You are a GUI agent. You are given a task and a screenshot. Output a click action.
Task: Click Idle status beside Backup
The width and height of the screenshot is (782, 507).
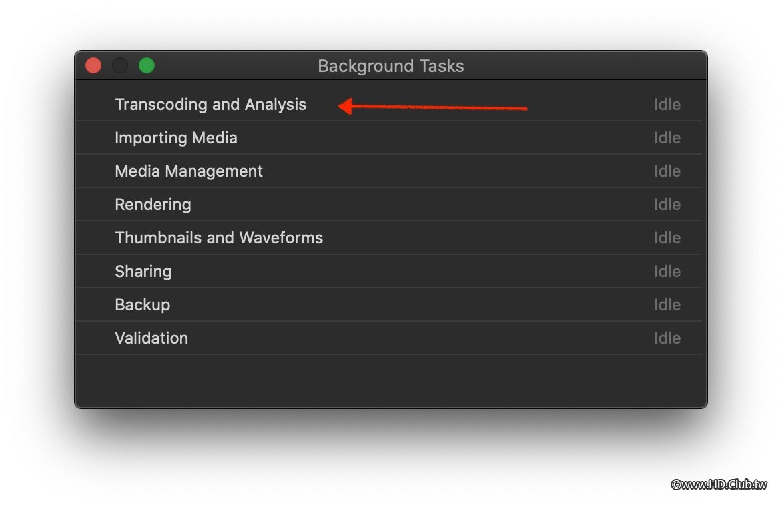pos(667,305)
